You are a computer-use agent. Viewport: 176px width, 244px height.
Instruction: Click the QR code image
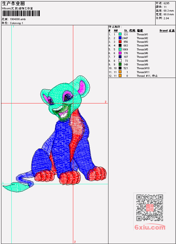150,208
